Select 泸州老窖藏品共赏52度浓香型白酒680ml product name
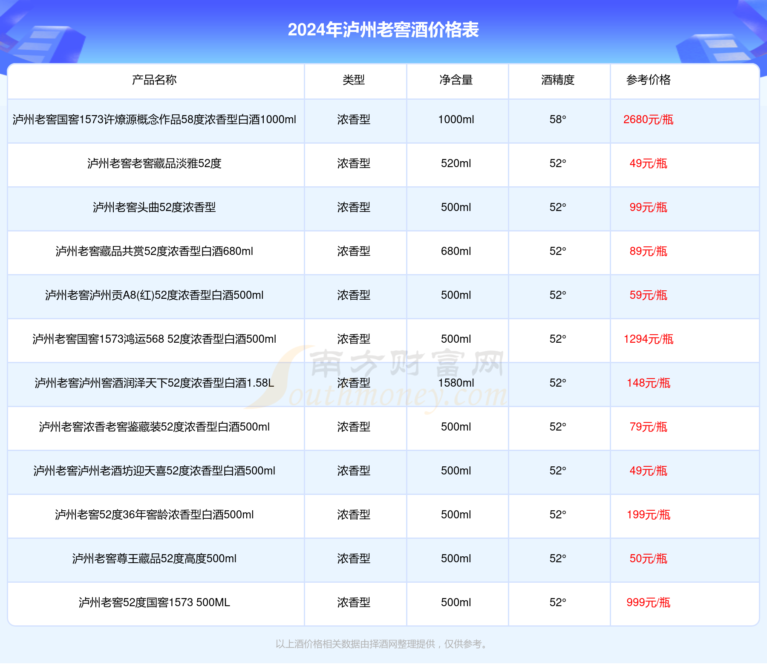This screenshot has height=665, width=767. [154, 252]
